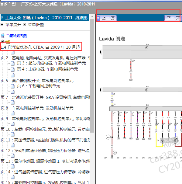This screenshot has width=182, height=184.
Task: Open the 当前:线路图 link
Action: (x=16, y=36)
